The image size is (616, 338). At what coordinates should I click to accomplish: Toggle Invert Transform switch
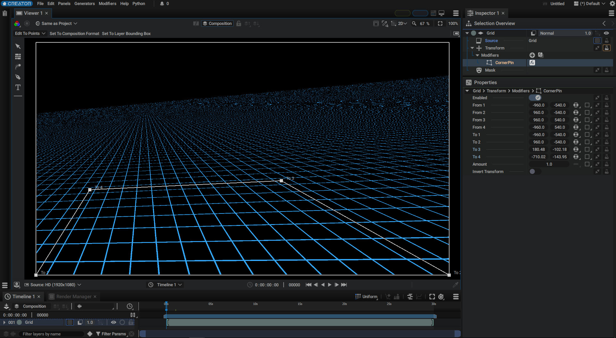[x=535, y=172]
